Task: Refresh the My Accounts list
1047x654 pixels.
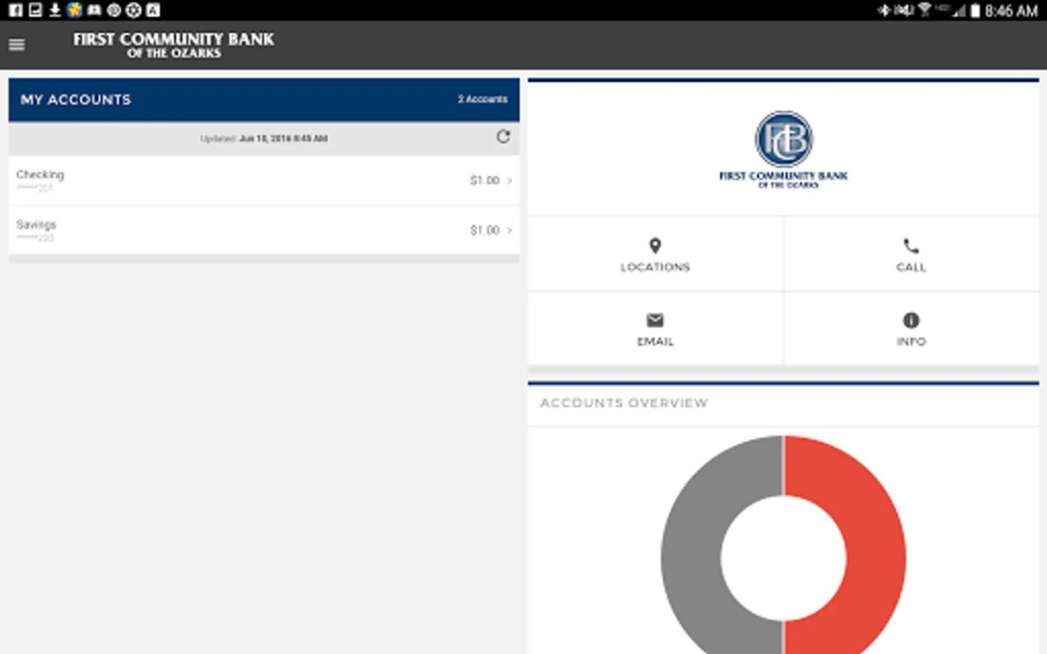Action: [503, 137]
